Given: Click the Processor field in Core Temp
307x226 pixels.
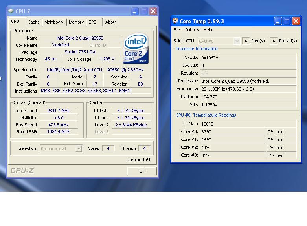Looking at the screenshot, I should [248, 81].
